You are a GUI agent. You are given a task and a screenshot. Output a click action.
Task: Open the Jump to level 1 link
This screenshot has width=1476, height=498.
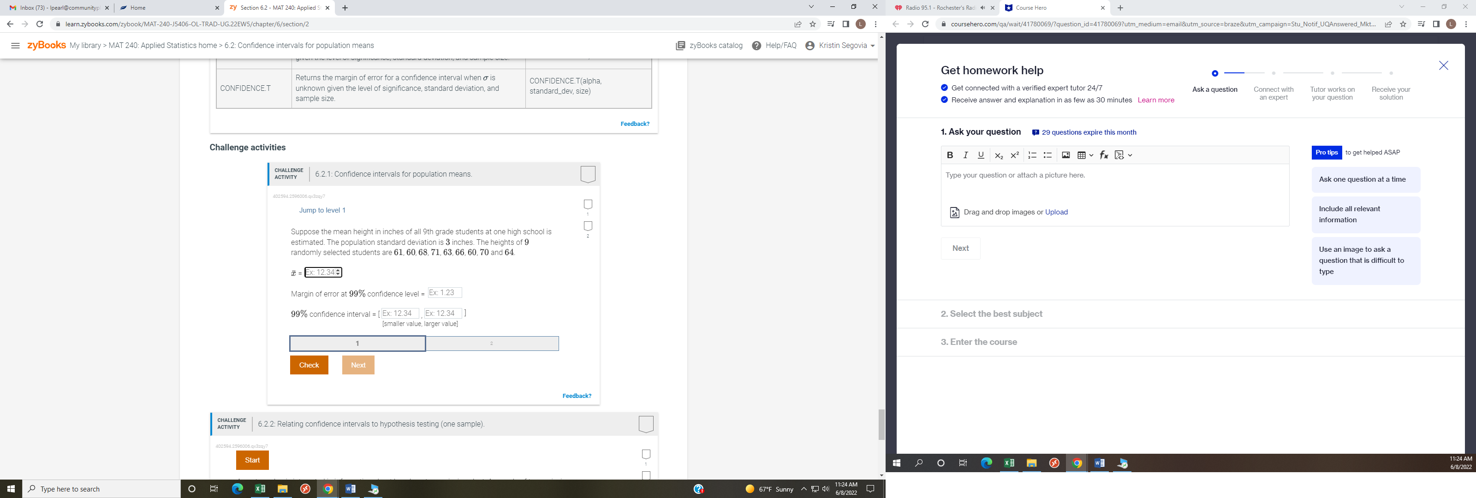[x=322, y=210]
